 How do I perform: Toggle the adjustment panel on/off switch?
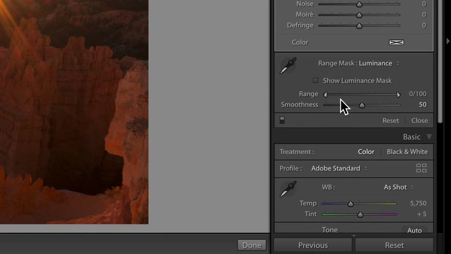click(282, 120)
